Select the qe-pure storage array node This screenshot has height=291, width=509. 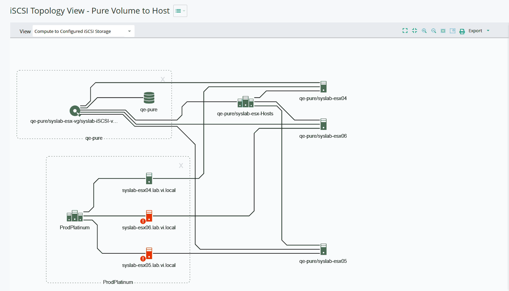coord(149,98)
